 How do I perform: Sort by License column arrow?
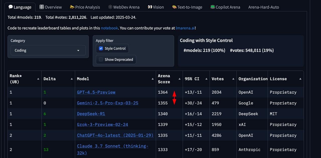(x=300, y=79)
